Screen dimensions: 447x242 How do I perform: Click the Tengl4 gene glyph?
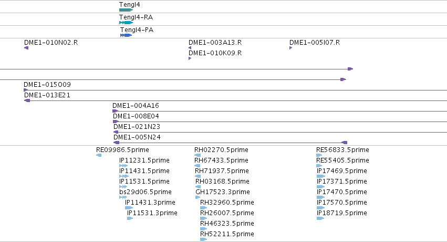pyautogui.click(x=126, y=10)
